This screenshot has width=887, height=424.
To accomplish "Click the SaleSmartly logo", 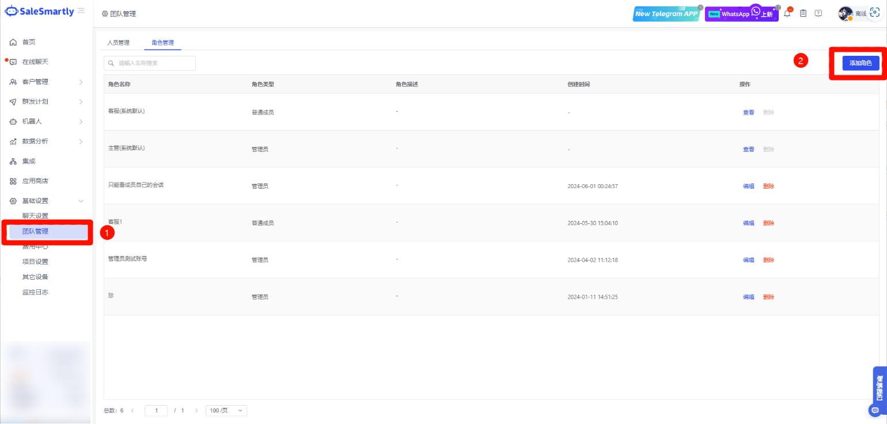I will pos(39,11).
